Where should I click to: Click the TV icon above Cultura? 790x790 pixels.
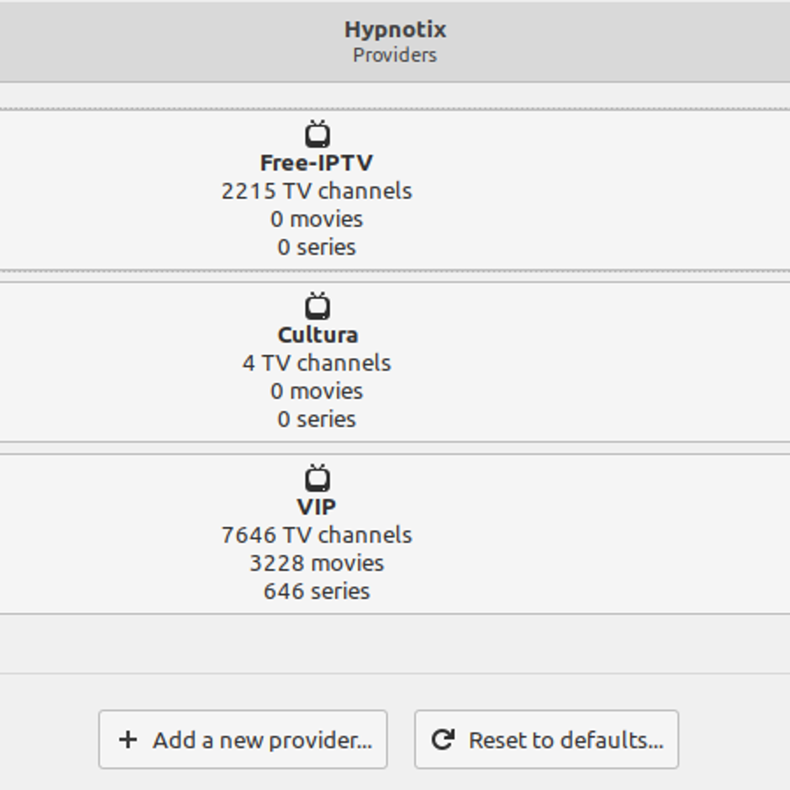(x=318, y=305)
